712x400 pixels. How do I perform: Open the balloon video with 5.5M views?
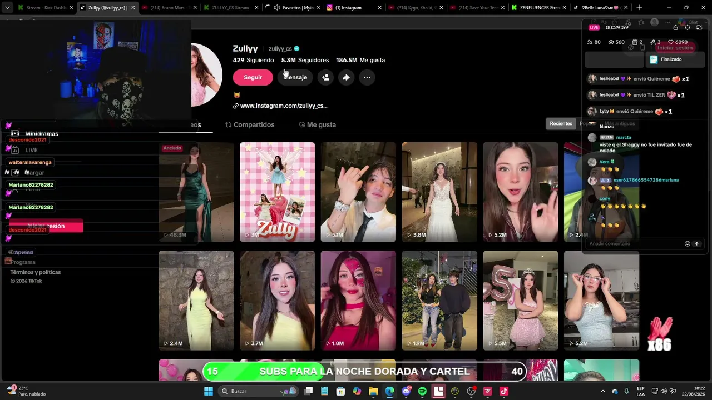click(521, 301)
